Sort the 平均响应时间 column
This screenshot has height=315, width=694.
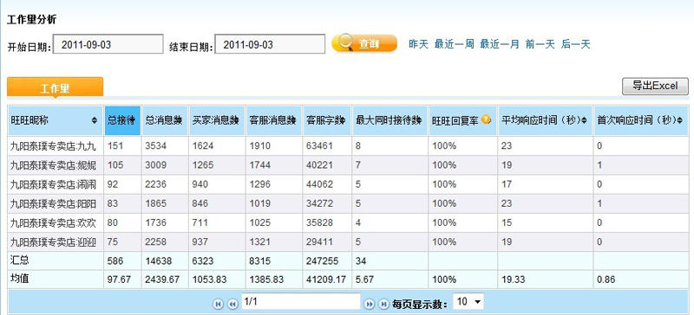point(585,120)
